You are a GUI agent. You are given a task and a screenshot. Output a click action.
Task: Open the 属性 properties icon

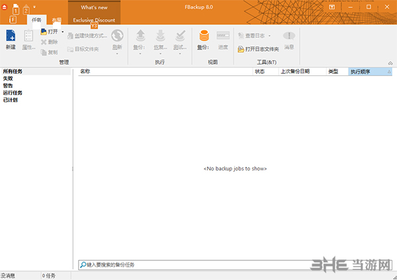click(x=28, y=36)
